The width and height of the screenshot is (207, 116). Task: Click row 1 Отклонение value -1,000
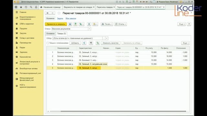[x=181, y=52]
